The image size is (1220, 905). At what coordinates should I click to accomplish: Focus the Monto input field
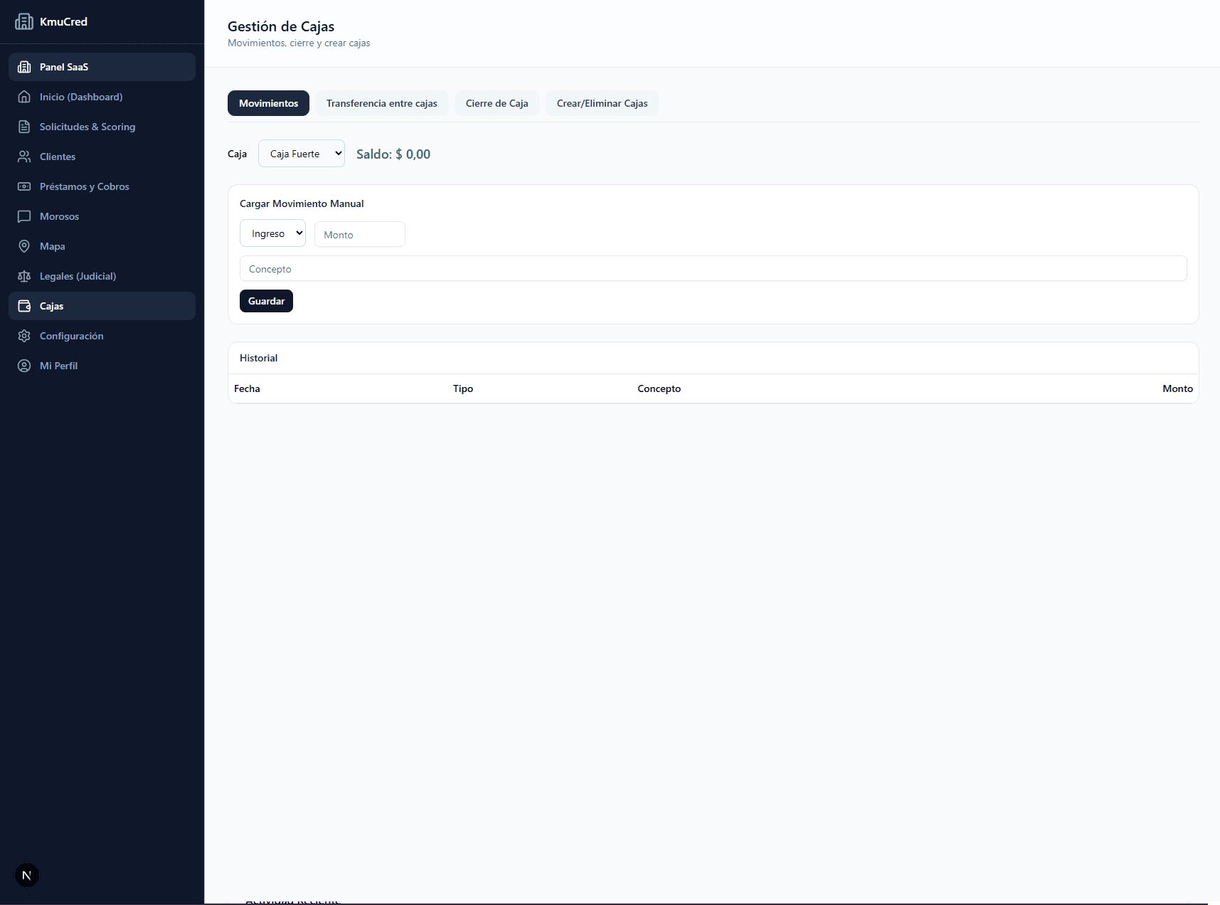(x=360, y=235)
